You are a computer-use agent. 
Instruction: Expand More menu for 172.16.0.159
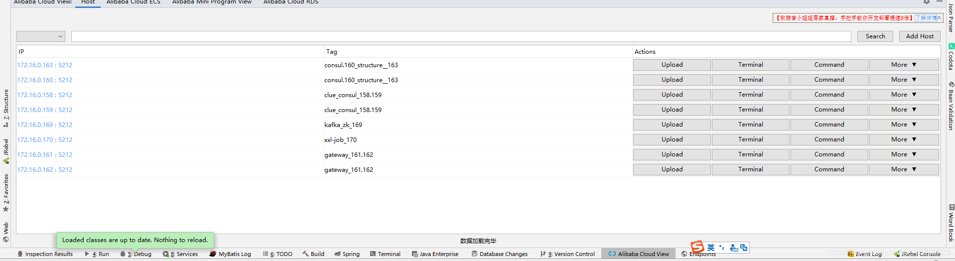coord(904,110)
